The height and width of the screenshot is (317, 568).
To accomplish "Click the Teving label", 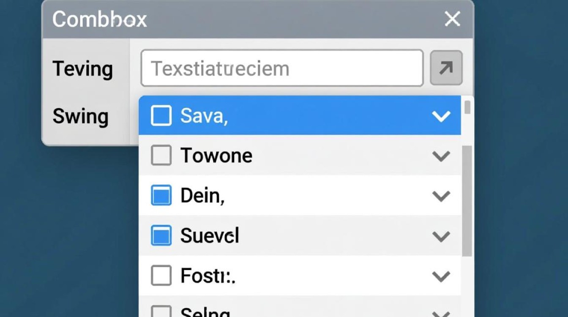I will coord(82,68).
